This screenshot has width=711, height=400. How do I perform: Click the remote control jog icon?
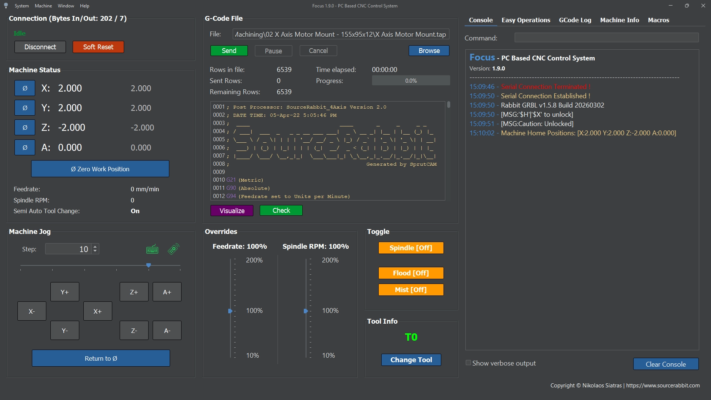point(173,249)
